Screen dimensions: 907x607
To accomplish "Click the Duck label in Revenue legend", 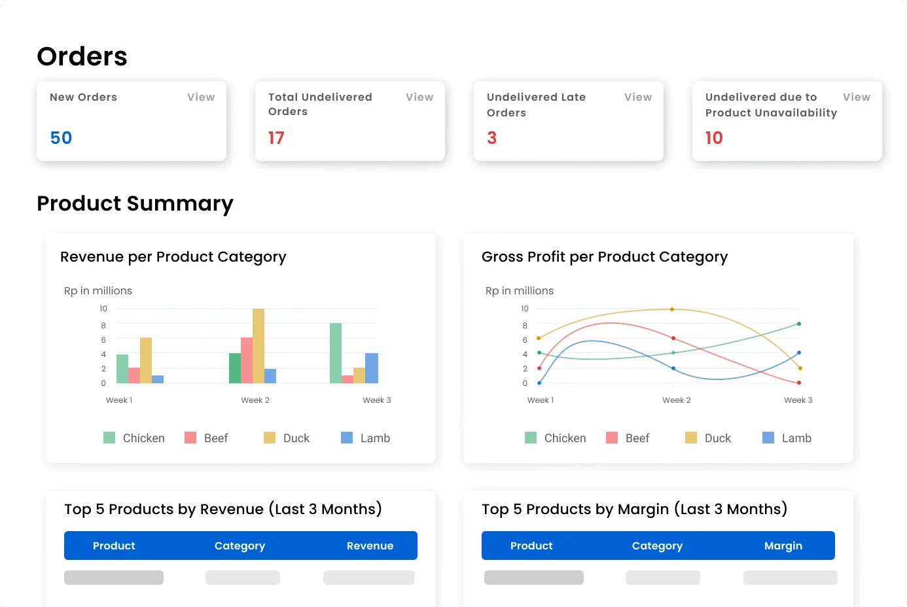I will pos(296,438).
